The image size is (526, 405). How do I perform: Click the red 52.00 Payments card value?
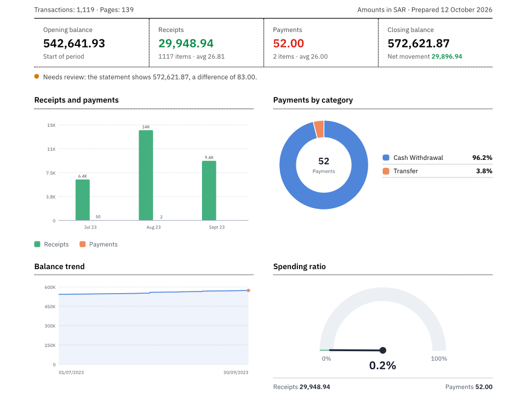(288, 43)
